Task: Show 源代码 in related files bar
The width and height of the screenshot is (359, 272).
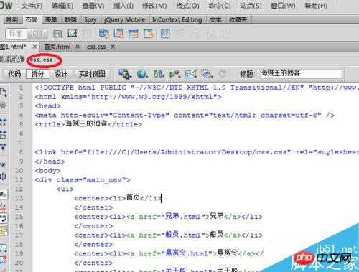Action: 11,59
